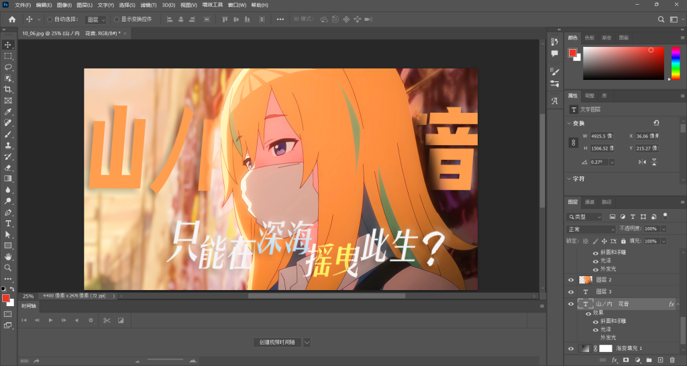This screenshot has height=366, width=687.
Task: Open the Search icon in the options bar
Action: (661, 19)
